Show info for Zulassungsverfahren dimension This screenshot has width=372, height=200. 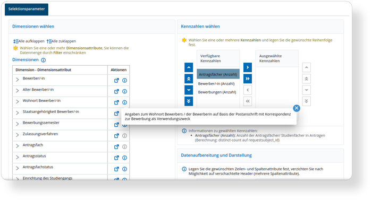click(124, 136)
